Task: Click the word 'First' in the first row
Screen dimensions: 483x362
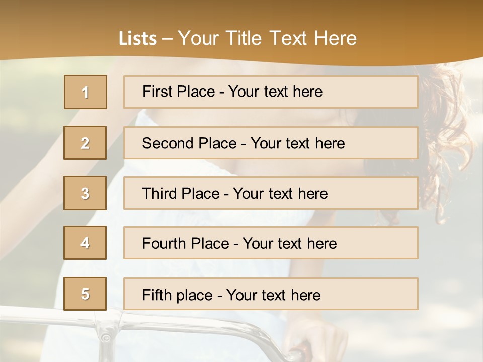Action: pyautogui.click(x=156, y=92)
